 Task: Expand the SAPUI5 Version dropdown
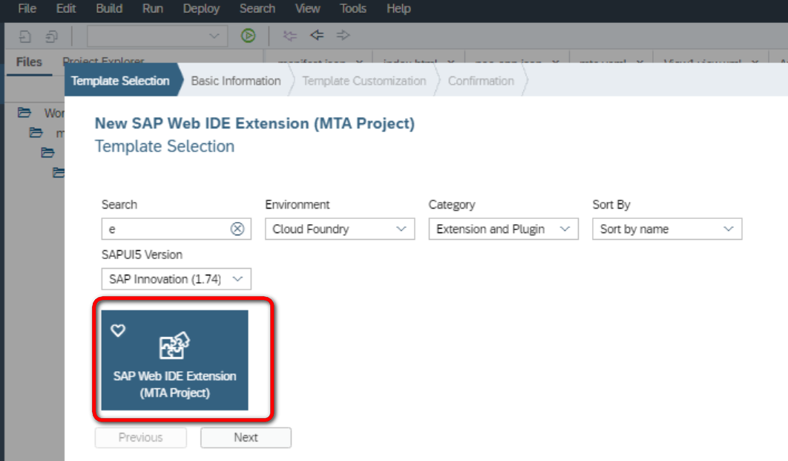tap(176, 279)
